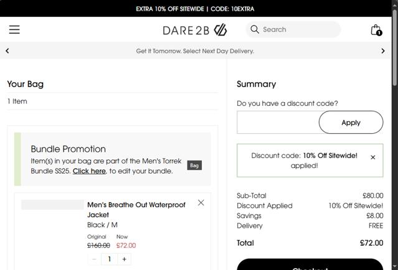Show previous delivery banner message
Image resolution: width=398 pixels, height=270 pixels.
(7, 51)
